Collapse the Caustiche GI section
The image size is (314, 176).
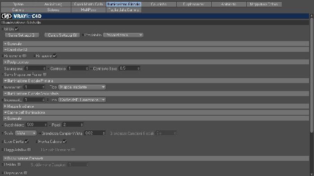point(5,50)
